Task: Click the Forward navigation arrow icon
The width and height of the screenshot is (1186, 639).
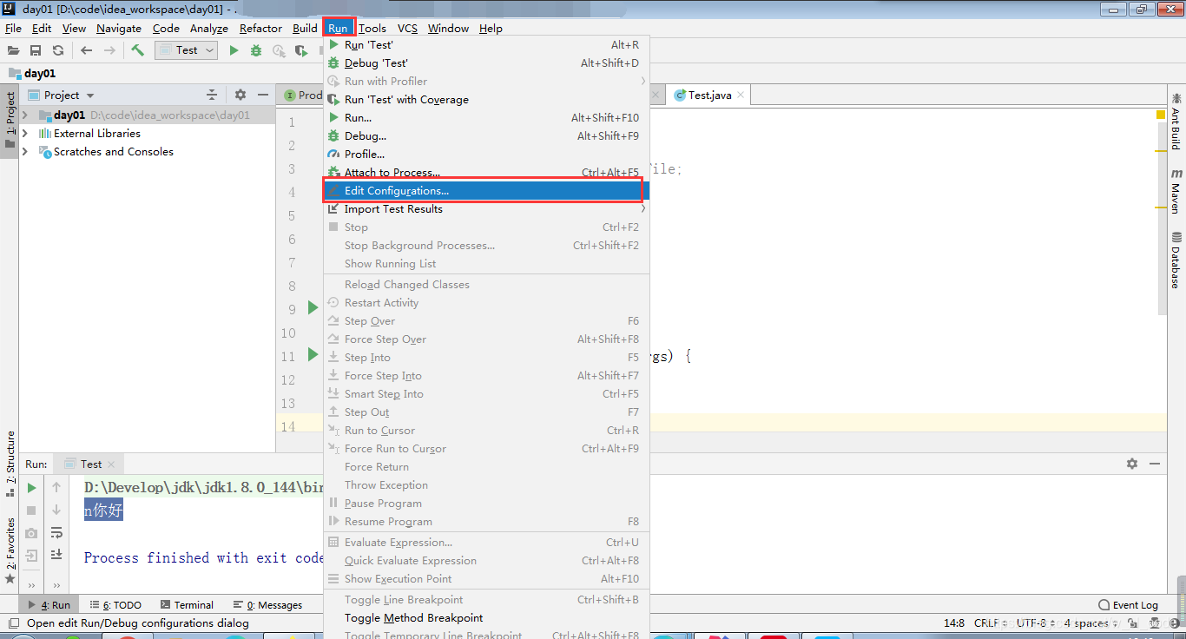Action: pyautogui.click(x=109, y=50)
